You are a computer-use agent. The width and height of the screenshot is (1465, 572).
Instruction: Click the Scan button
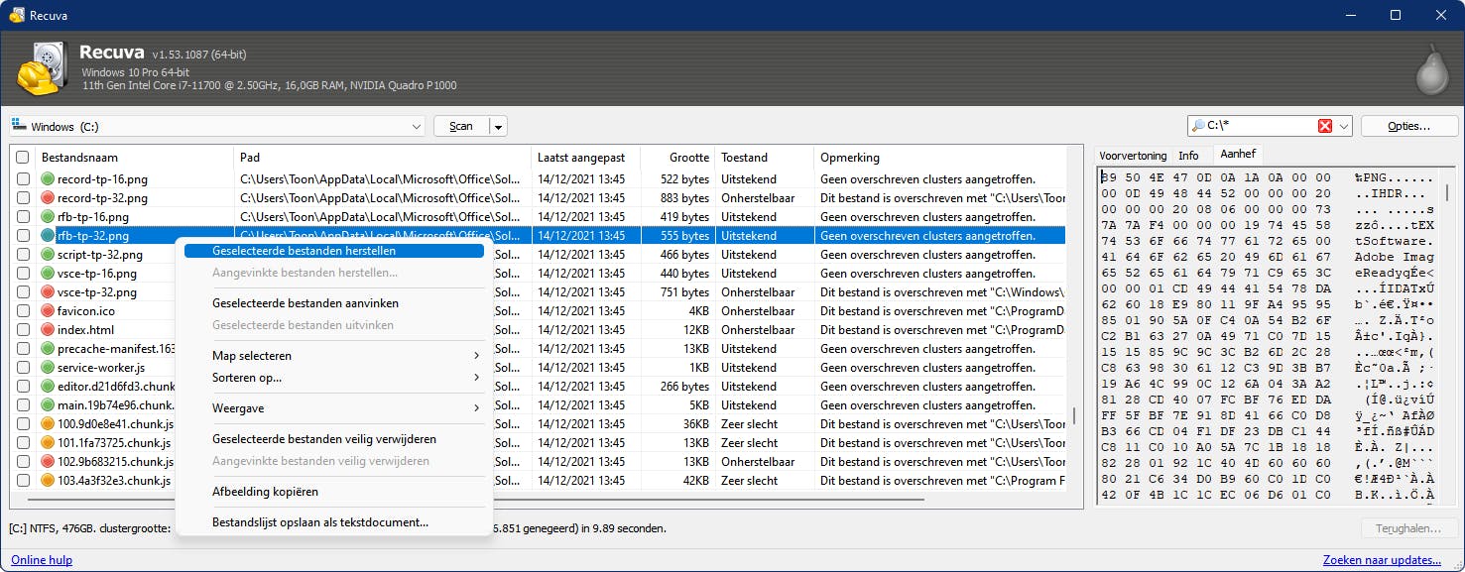tap(461, 127)
